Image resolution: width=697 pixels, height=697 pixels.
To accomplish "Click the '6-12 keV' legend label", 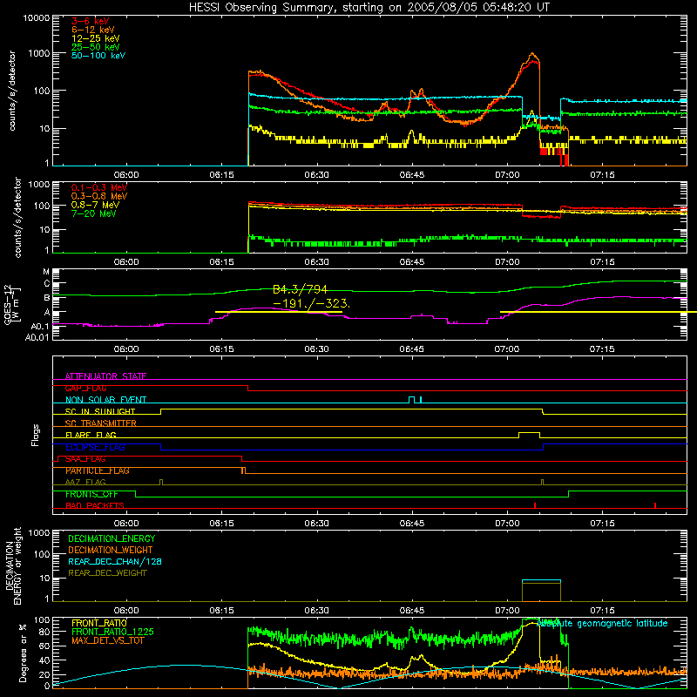I will pyautogui.click(x=93, y=30).
